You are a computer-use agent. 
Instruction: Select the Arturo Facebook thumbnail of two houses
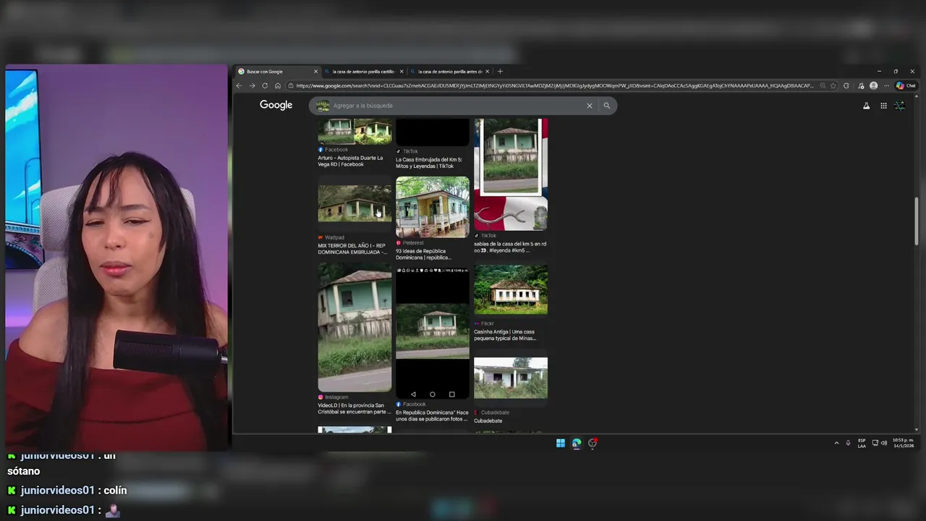tap(354, 131)
